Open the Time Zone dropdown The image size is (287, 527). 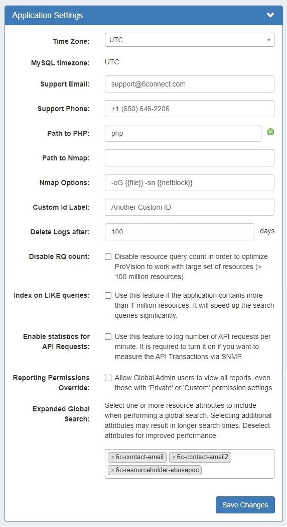tap(190, 40)
